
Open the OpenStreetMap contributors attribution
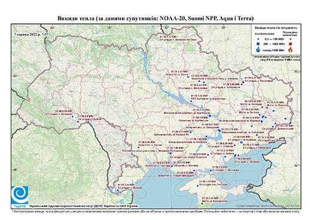click(x=268, y=206)
